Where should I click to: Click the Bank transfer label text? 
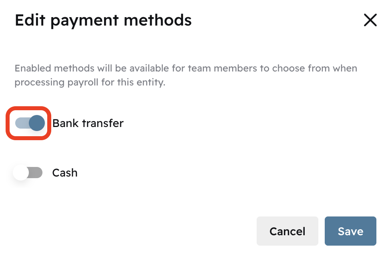tap(88, 123)
